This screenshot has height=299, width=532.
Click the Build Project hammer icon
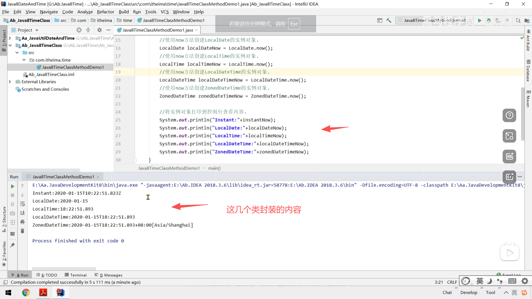(389, 20)
